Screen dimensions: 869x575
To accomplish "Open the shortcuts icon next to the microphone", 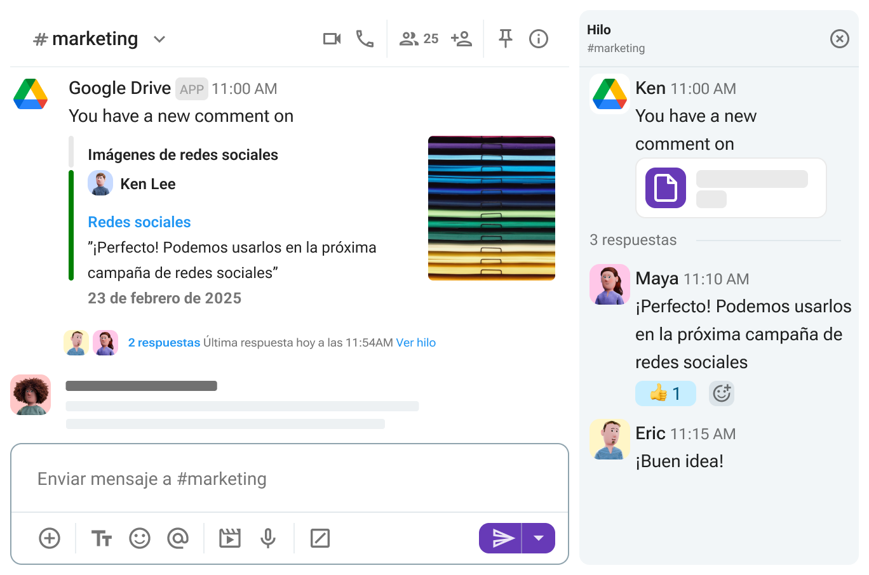I will [x=320, y=538].
